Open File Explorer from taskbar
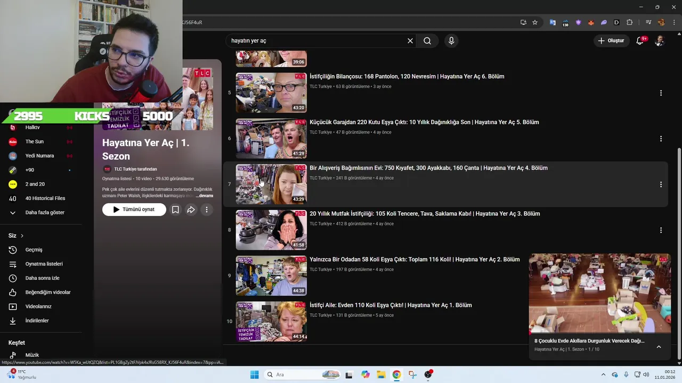 [381, 374]
